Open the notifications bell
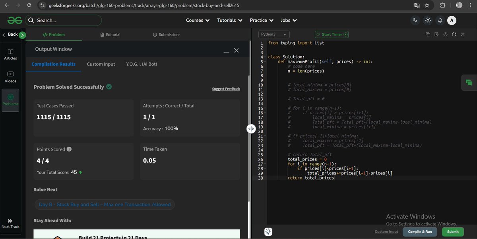Image resolution: width=477 pixels, height=239 pixels. (x=440, y=20)
